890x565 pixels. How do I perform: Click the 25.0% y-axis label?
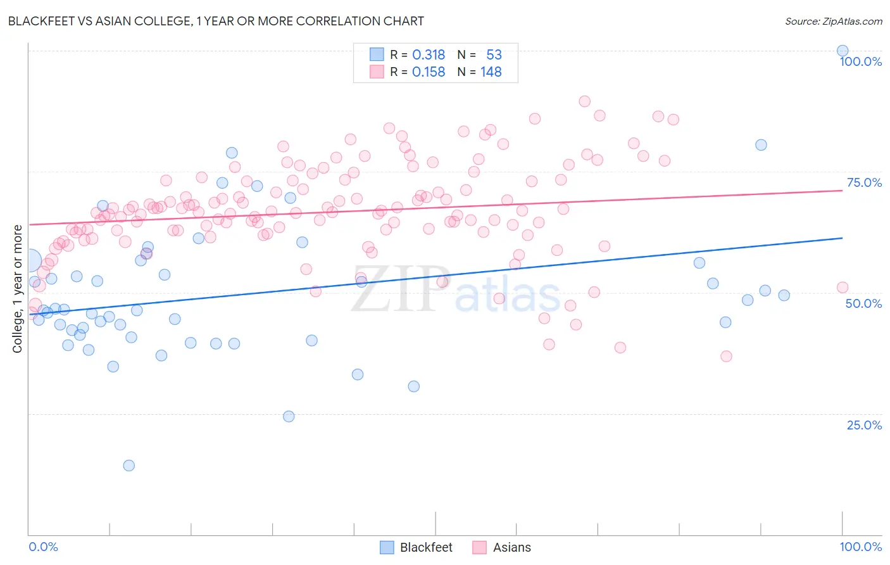864,425
